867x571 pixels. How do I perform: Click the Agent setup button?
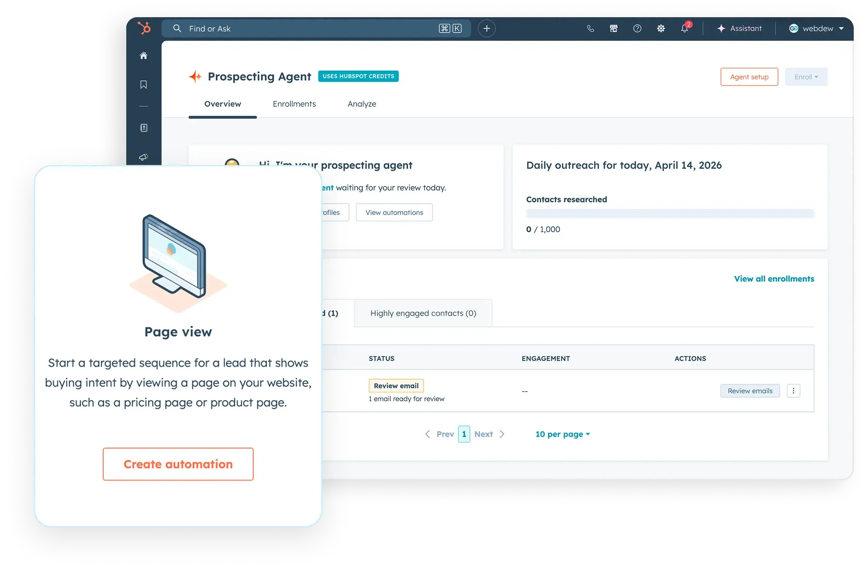(x=749, y=77)
